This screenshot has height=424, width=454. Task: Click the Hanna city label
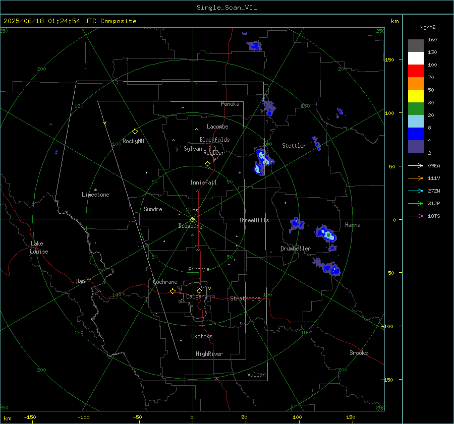pyautogui.click(x=353, y=225)
